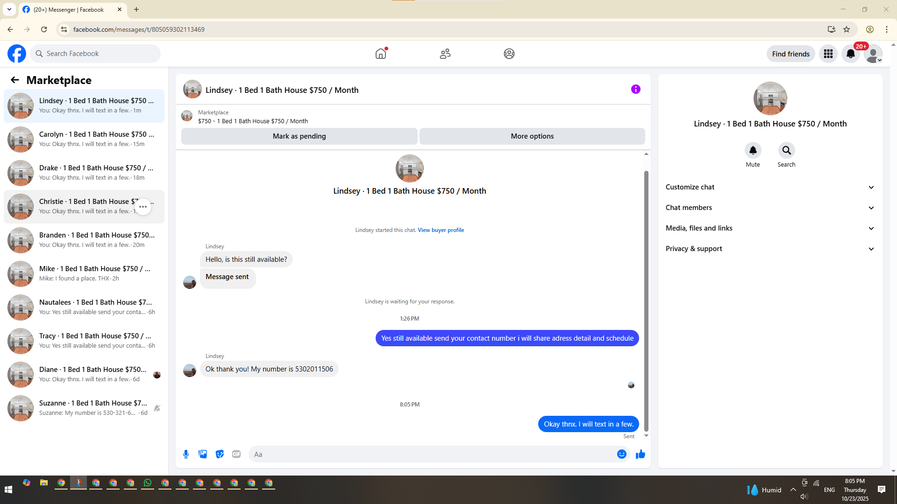
Task: Search in conversation magnifier icon
Action: (786, 150)
